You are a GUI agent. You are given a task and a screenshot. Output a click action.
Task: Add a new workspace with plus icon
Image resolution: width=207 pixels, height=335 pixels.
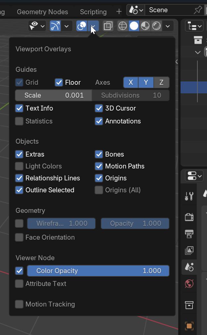pos(119,12)
